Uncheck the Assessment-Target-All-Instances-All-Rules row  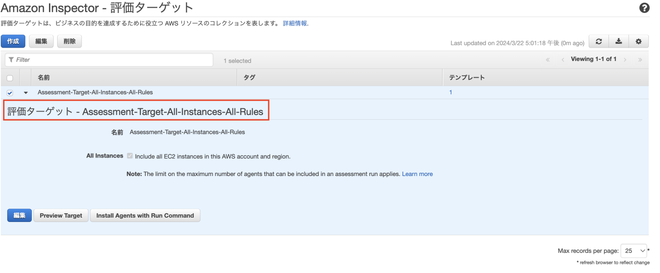(9, 92)
